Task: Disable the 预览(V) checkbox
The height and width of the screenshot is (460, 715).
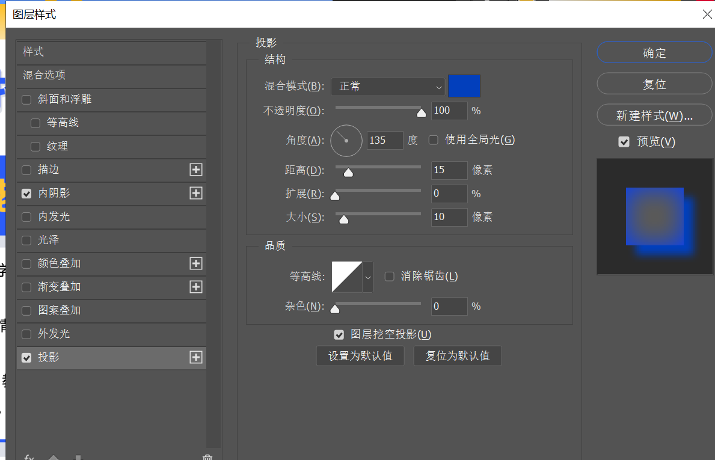Action: 624,142
